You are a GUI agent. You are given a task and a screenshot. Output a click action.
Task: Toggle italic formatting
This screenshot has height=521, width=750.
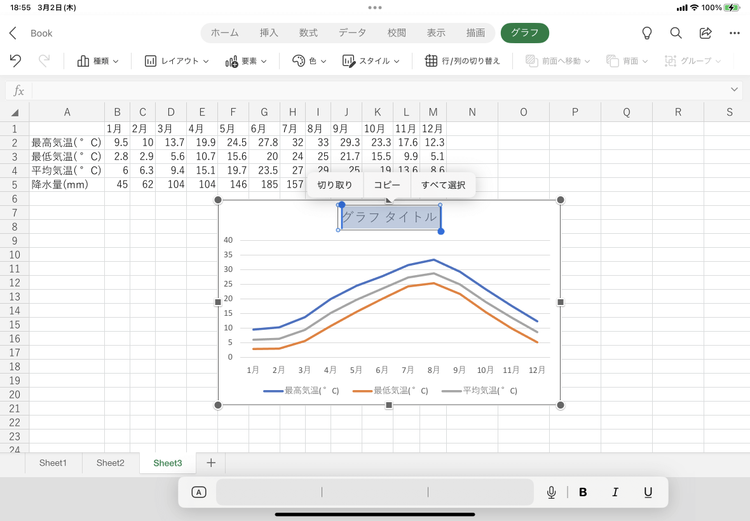[x=615, y=492]
